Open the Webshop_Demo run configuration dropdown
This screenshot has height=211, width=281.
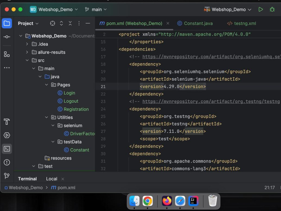pos(228,9)
